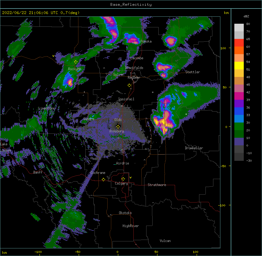Click the yellow diamond marker below Cochrane
Screen dimensions: 262x256
(x=103, y=179)
